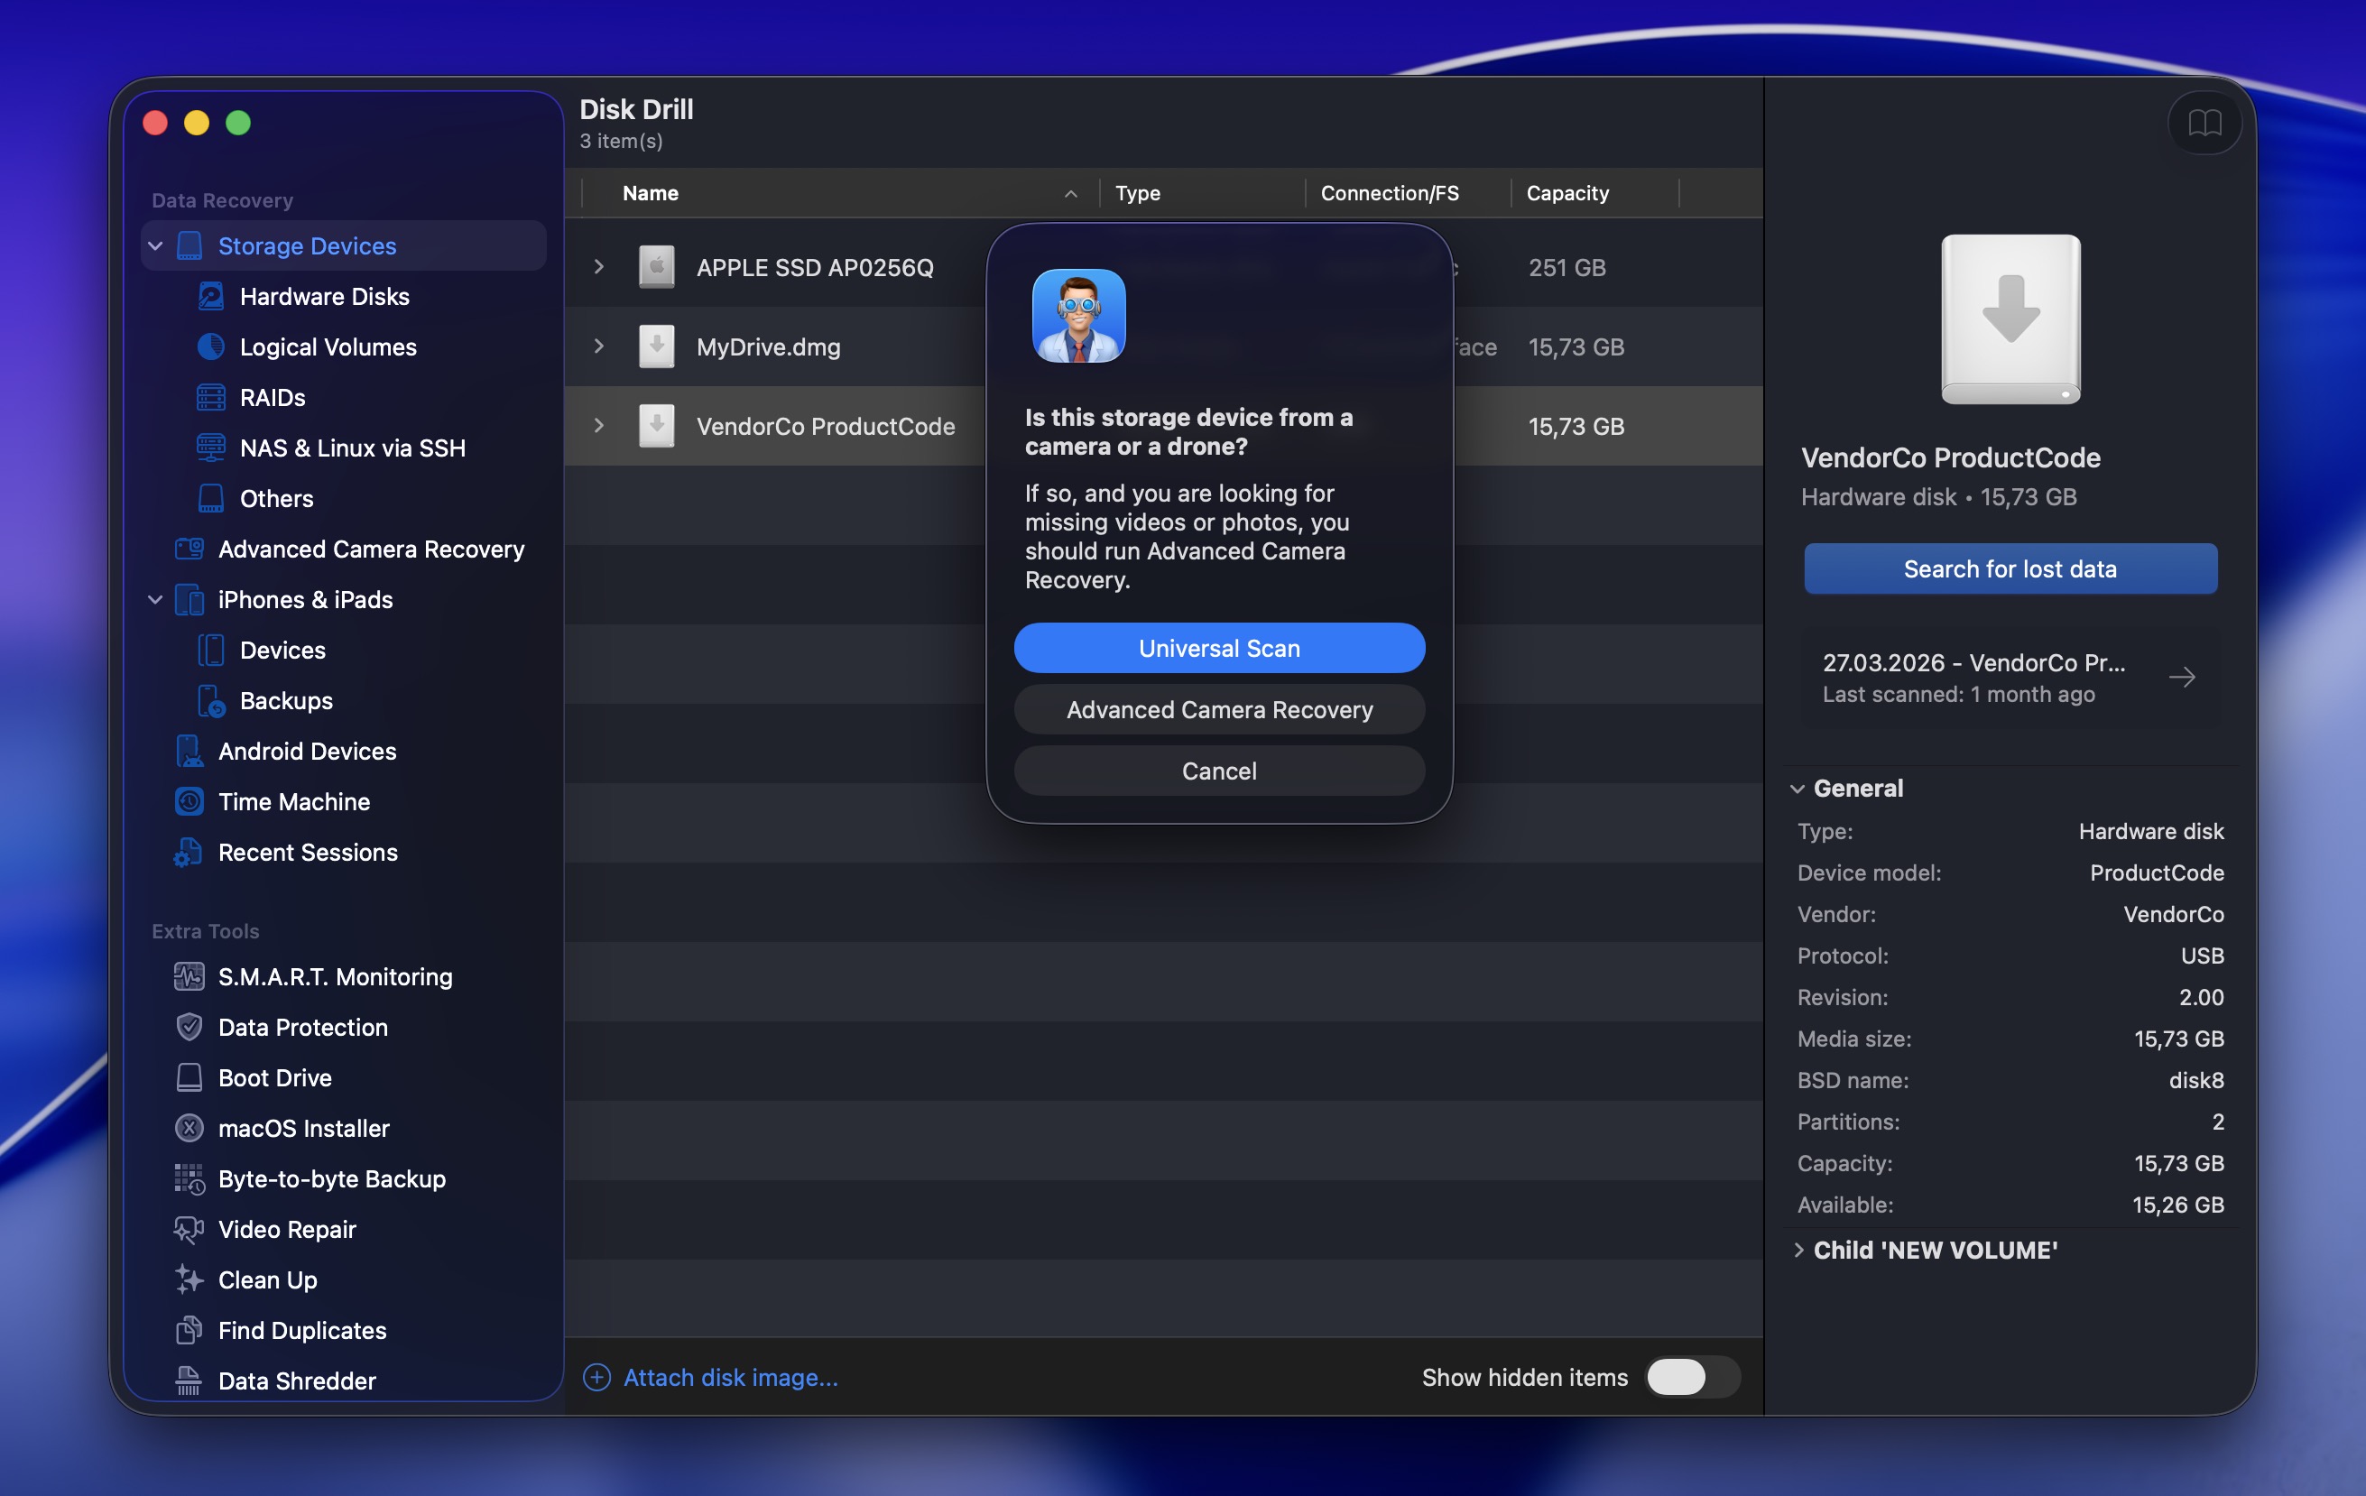Start a Universal Scan from the dialog

coord(1219,649)
